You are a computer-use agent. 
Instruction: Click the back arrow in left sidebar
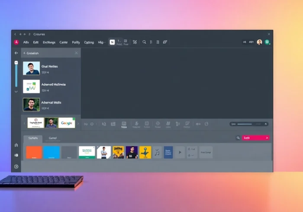click(16, 53)
